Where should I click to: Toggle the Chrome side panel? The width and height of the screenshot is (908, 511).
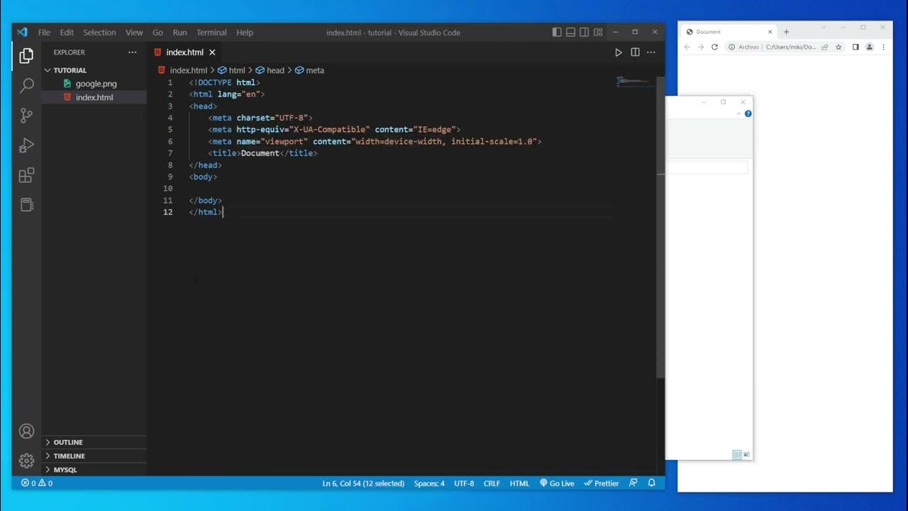(856, 47)
